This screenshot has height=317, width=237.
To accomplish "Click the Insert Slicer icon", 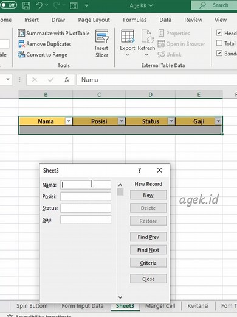I will pos(102,37).
